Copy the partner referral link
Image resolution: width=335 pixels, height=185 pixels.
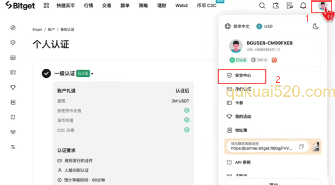302,146
